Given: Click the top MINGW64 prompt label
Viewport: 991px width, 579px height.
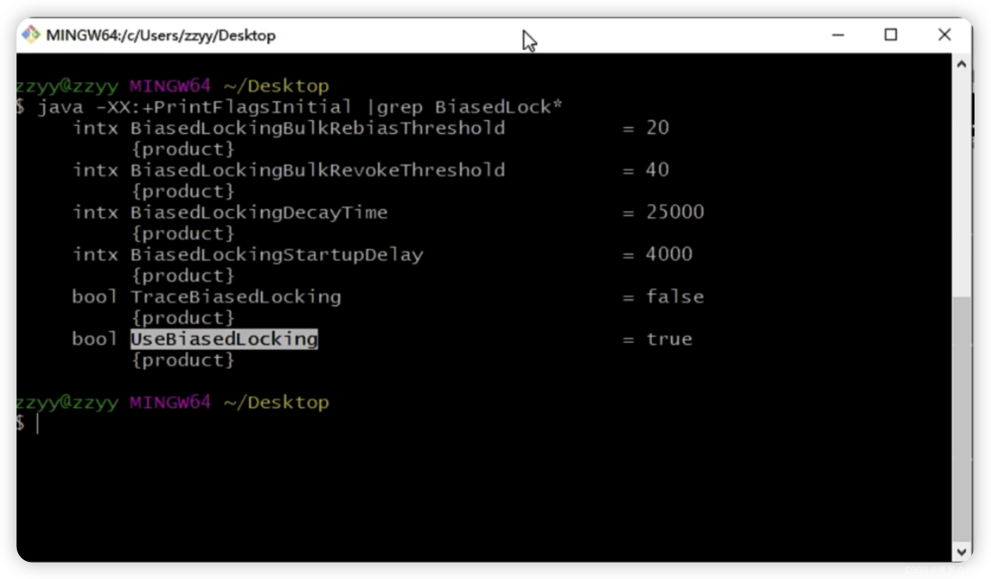Looking at the screenshot, I should [170, 86].
